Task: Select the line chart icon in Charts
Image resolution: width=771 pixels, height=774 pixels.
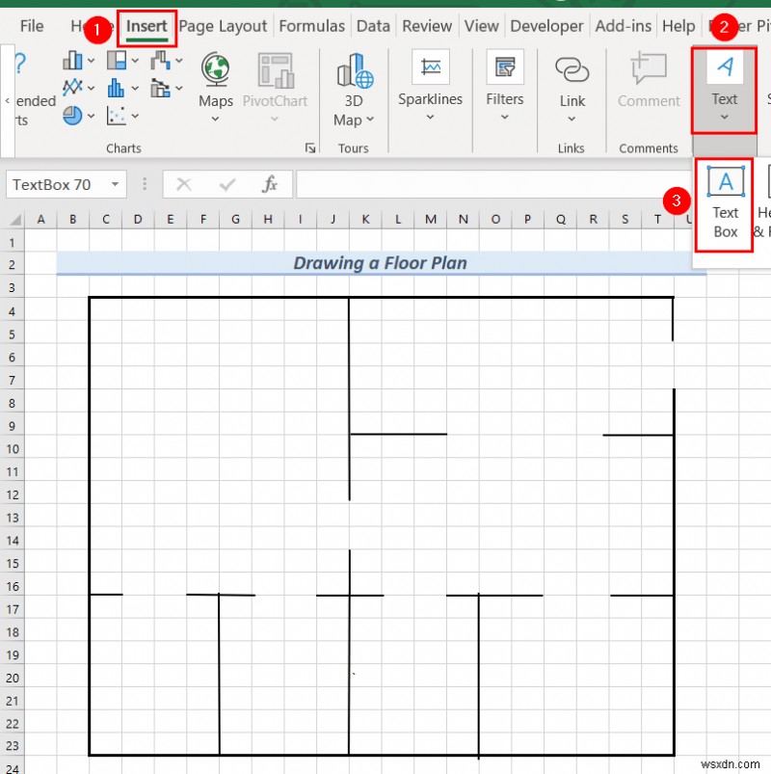Action: pyautogui.click(x=73, y=87)
